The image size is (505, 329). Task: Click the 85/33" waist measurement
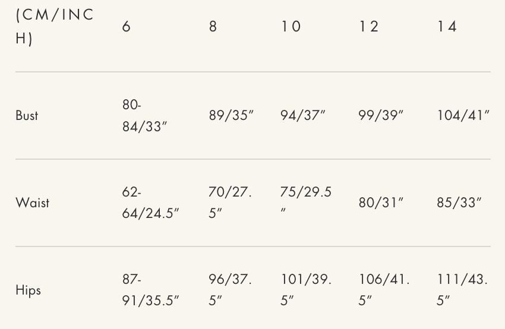click(x=459, y=203)
